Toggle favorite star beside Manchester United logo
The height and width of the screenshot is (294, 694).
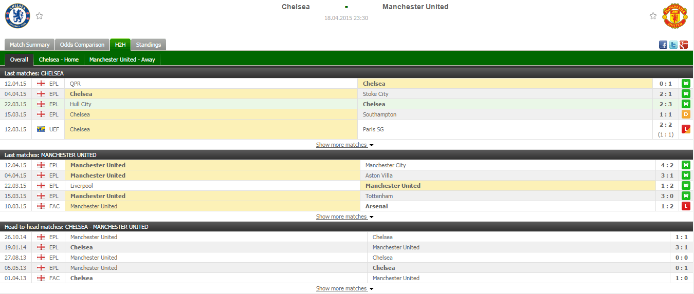(x=653, y=16)
